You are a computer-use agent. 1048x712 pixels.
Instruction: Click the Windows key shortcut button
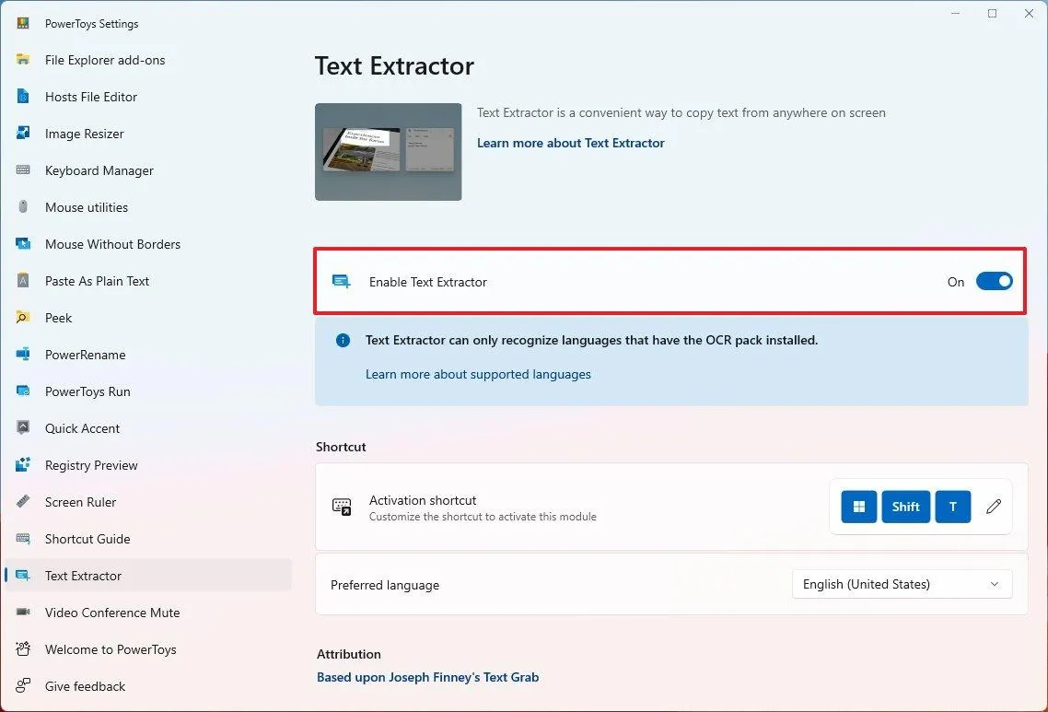coord(859,507)
